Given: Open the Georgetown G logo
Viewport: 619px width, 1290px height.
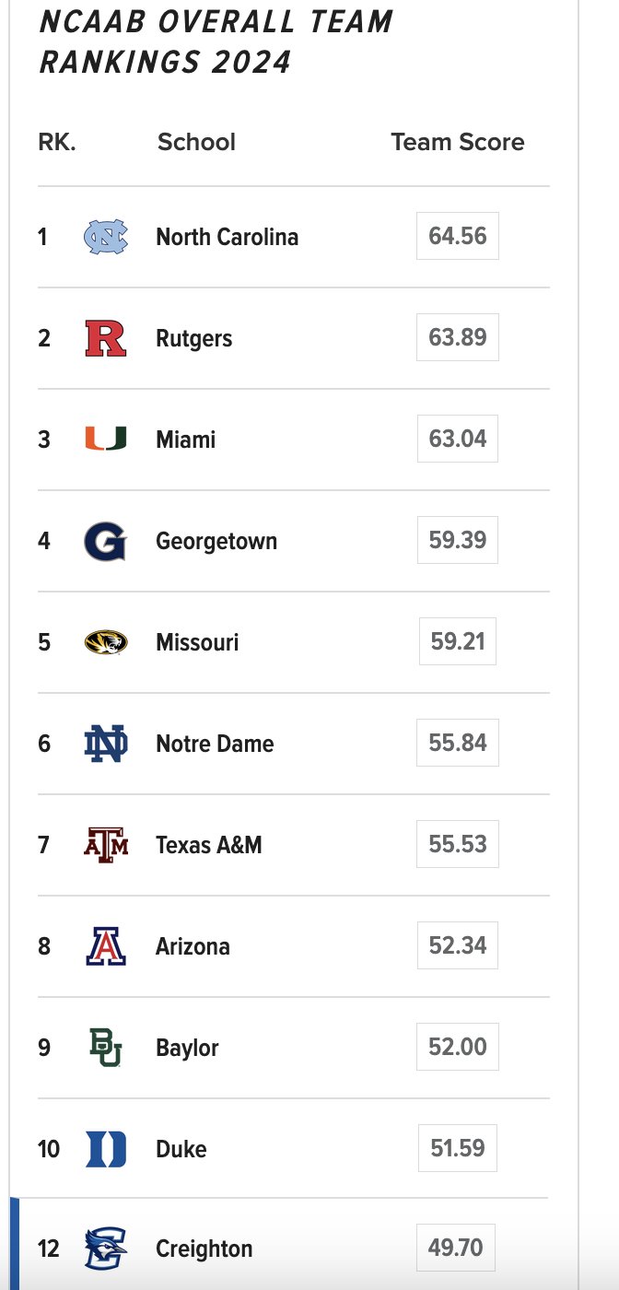Looking at the screenshot, I should coord(106,541).
